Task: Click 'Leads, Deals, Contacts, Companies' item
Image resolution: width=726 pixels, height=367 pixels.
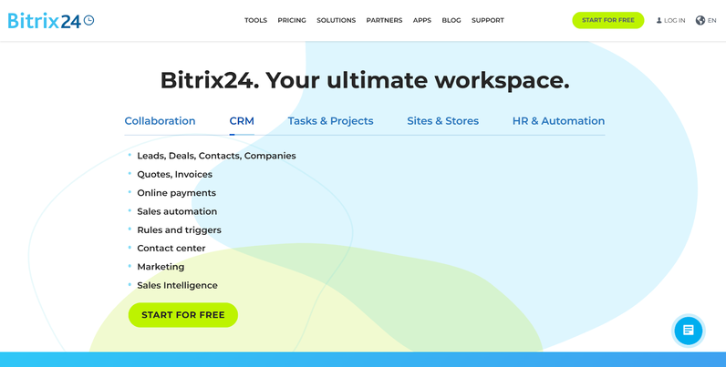Action: coord(216,156)
